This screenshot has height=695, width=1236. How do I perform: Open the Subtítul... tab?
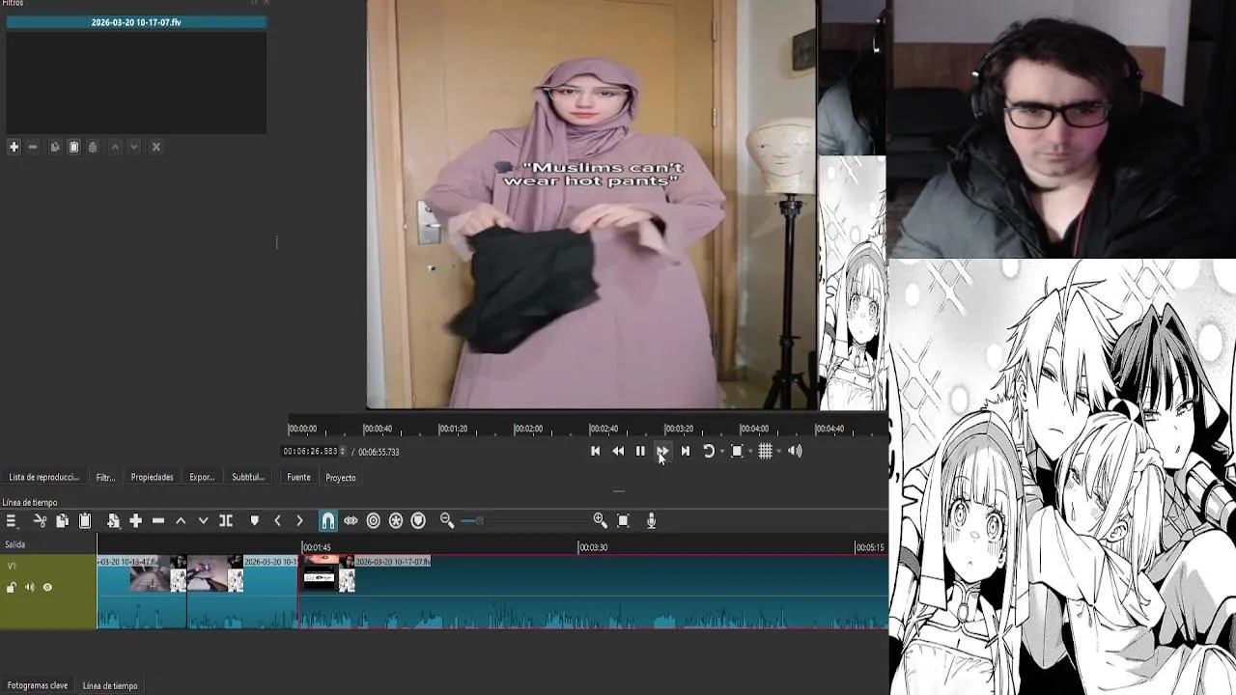(248, 477)
